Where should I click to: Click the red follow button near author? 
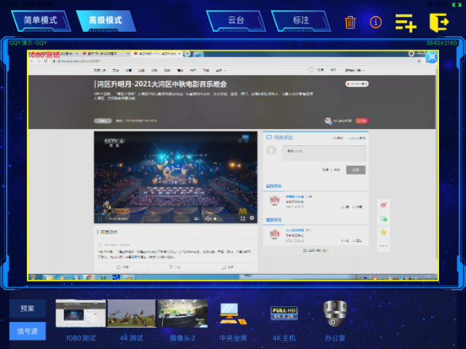coord(362,121)
